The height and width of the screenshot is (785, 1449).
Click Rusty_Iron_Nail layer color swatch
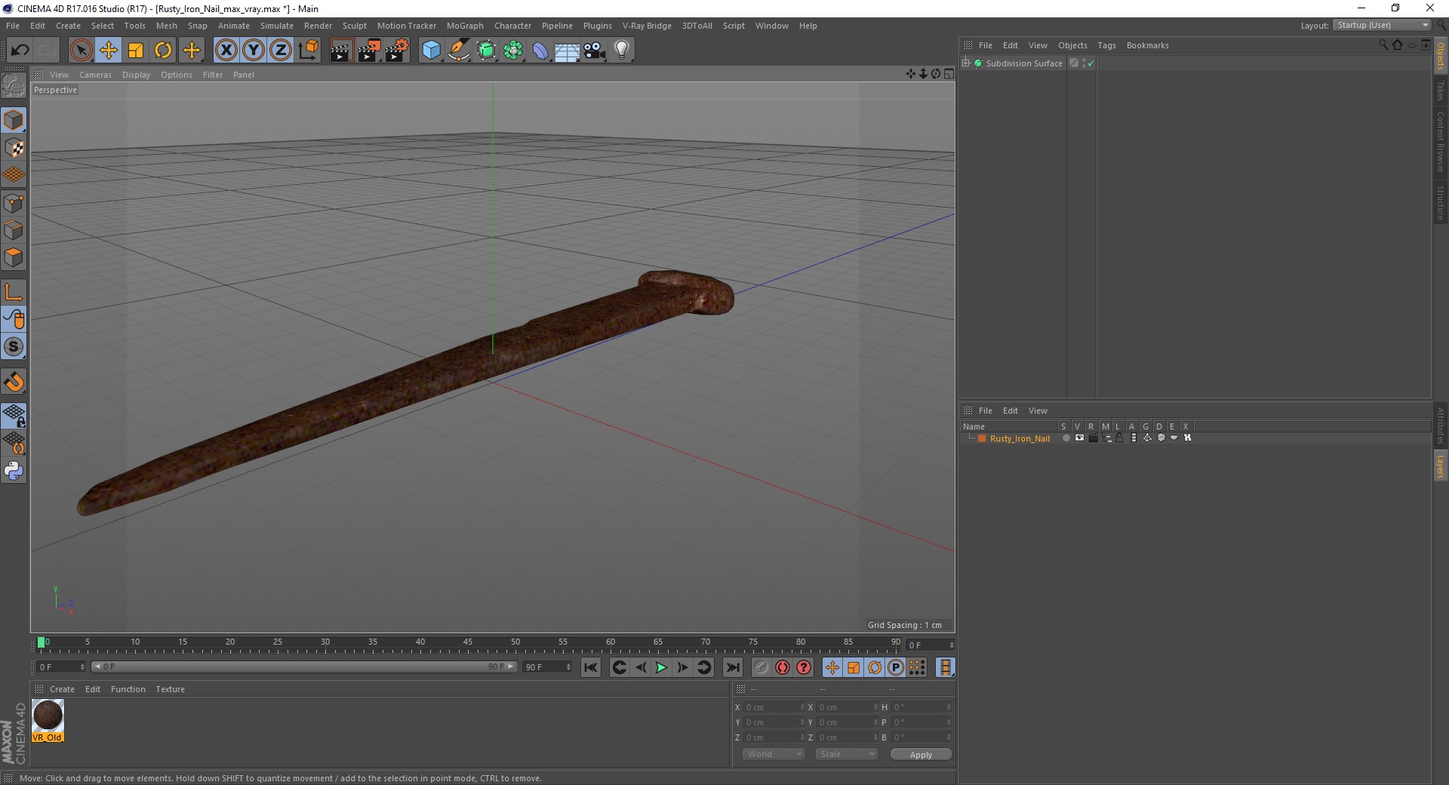pos(982,438)
